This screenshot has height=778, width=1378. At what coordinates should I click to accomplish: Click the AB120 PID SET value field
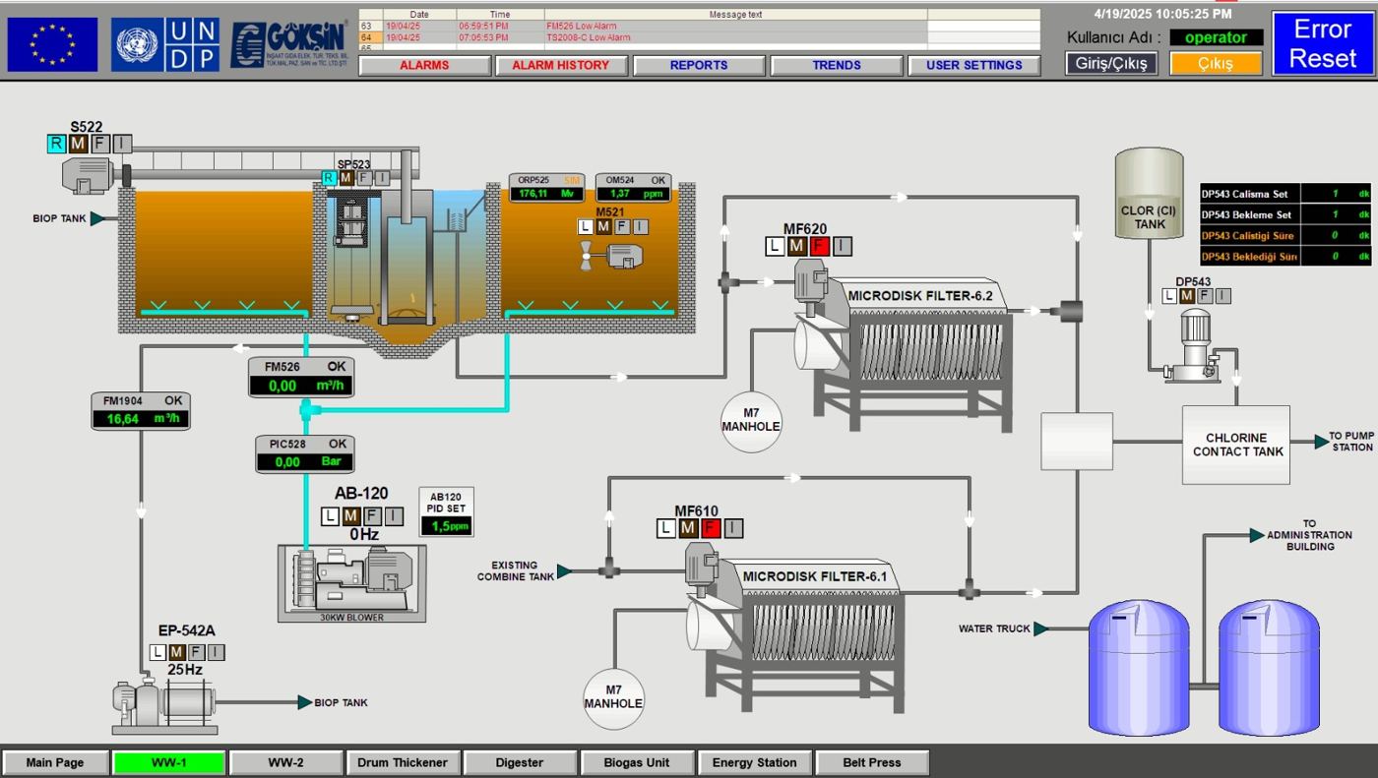pos(447,526)
